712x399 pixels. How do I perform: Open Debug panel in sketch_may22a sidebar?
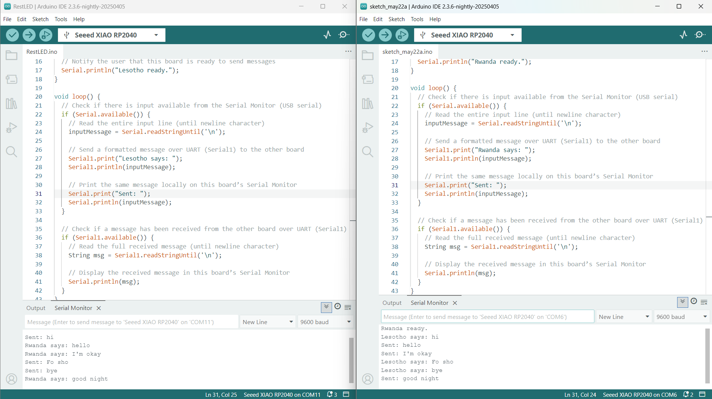(368, 128)
